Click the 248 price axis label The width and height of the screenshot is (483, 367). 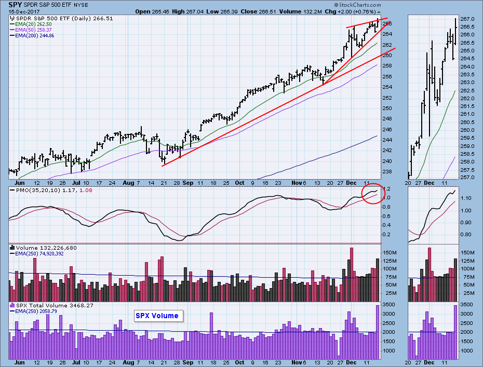387,119
